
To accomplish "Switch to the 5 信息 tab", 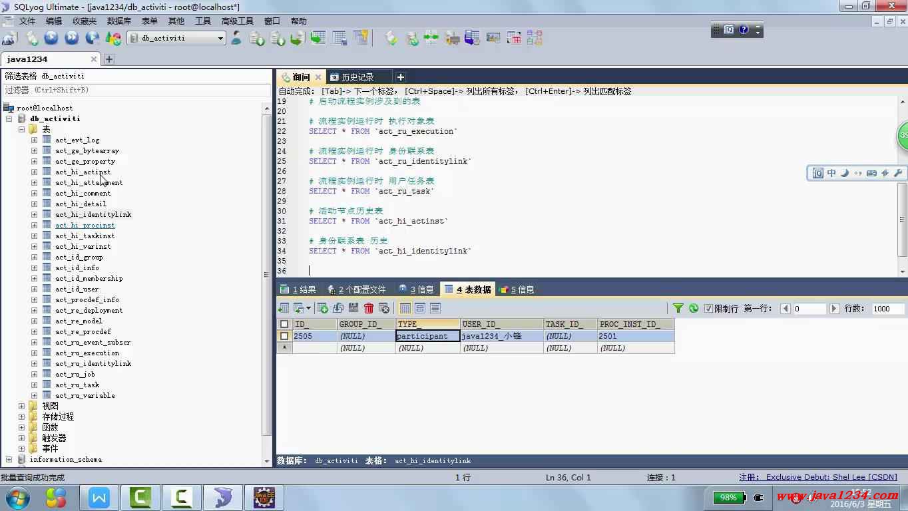I will [517, 289].
